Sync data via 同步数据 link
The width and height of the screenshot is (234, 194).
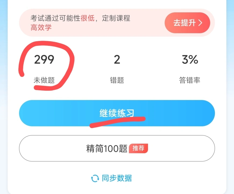pos(117,178)
